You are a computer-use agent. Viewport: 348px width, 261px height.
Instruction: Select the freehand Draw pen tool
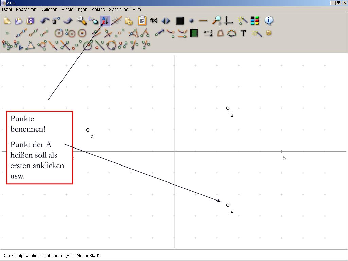coord(93,21)
